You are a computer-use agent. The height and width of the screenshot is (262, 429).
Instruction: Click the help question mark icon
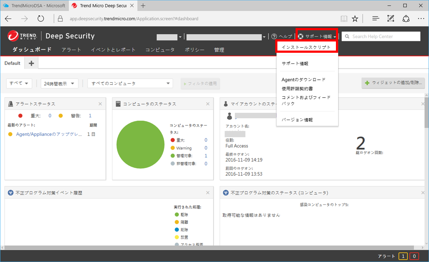coord(274,36)
